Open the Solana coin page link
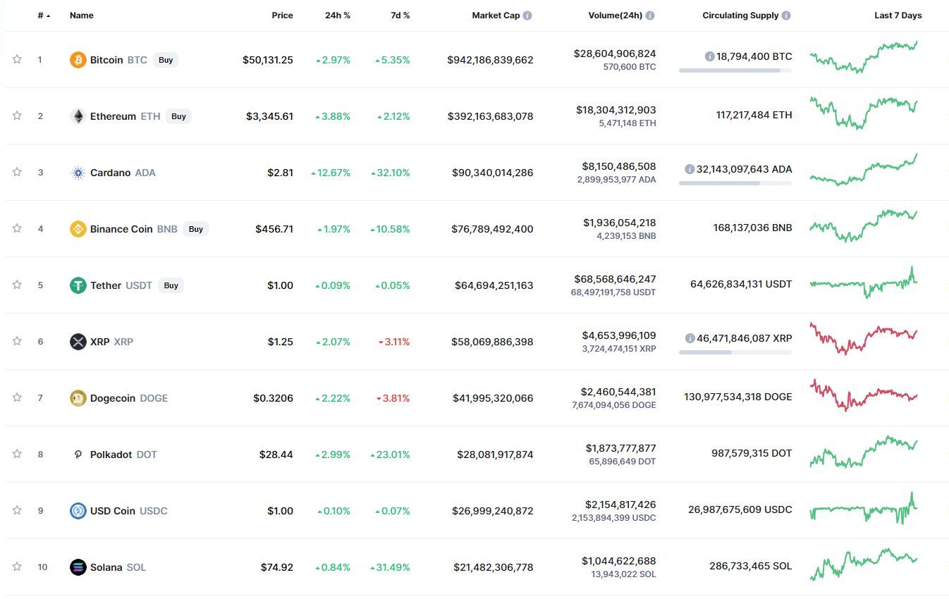This screenshot has width=949, height=599. point(106,567)
